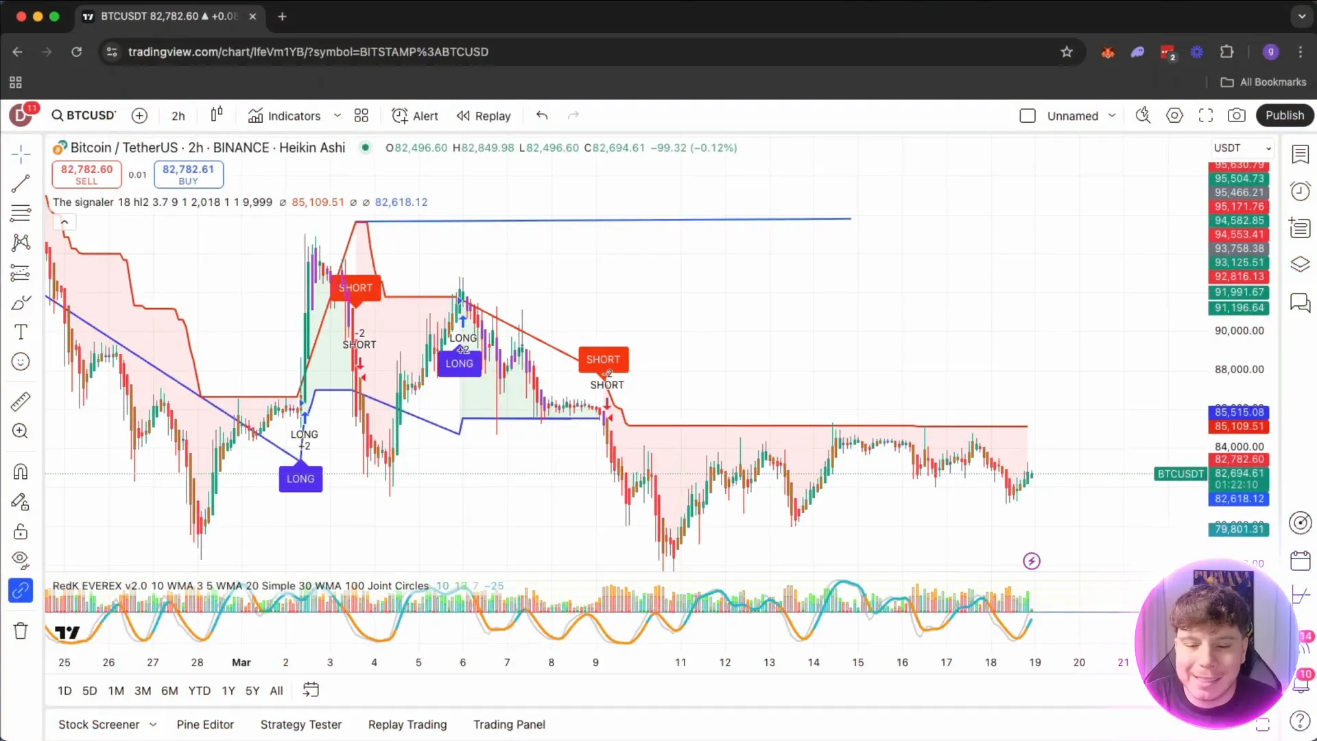Select the trend line drawing tool

pyautogui.click(x=21, y=183)
